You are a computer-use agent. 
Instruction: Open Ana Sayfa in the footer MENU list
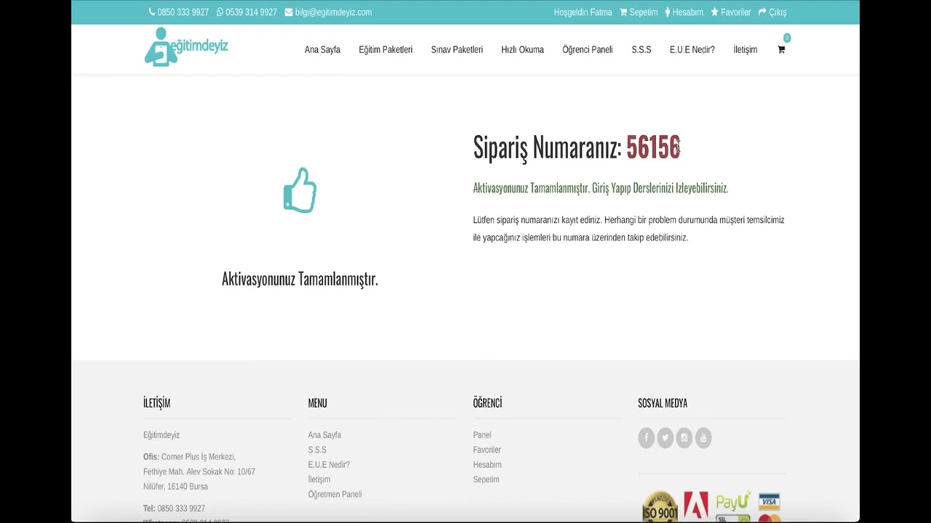(324, 435)
